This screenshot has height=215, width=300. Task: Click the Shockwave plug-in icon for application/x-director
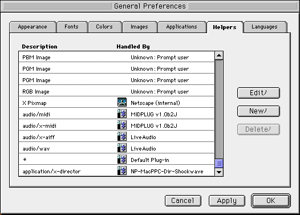[122, 171]
